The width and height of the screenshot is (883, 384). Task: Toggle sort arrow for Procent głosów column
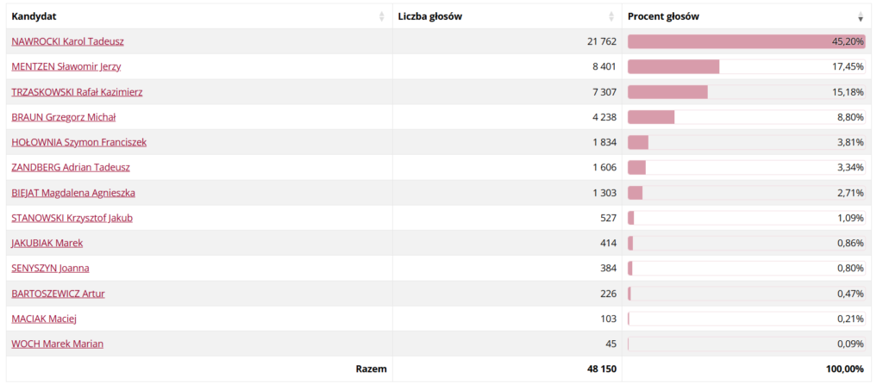pos(860,16)
